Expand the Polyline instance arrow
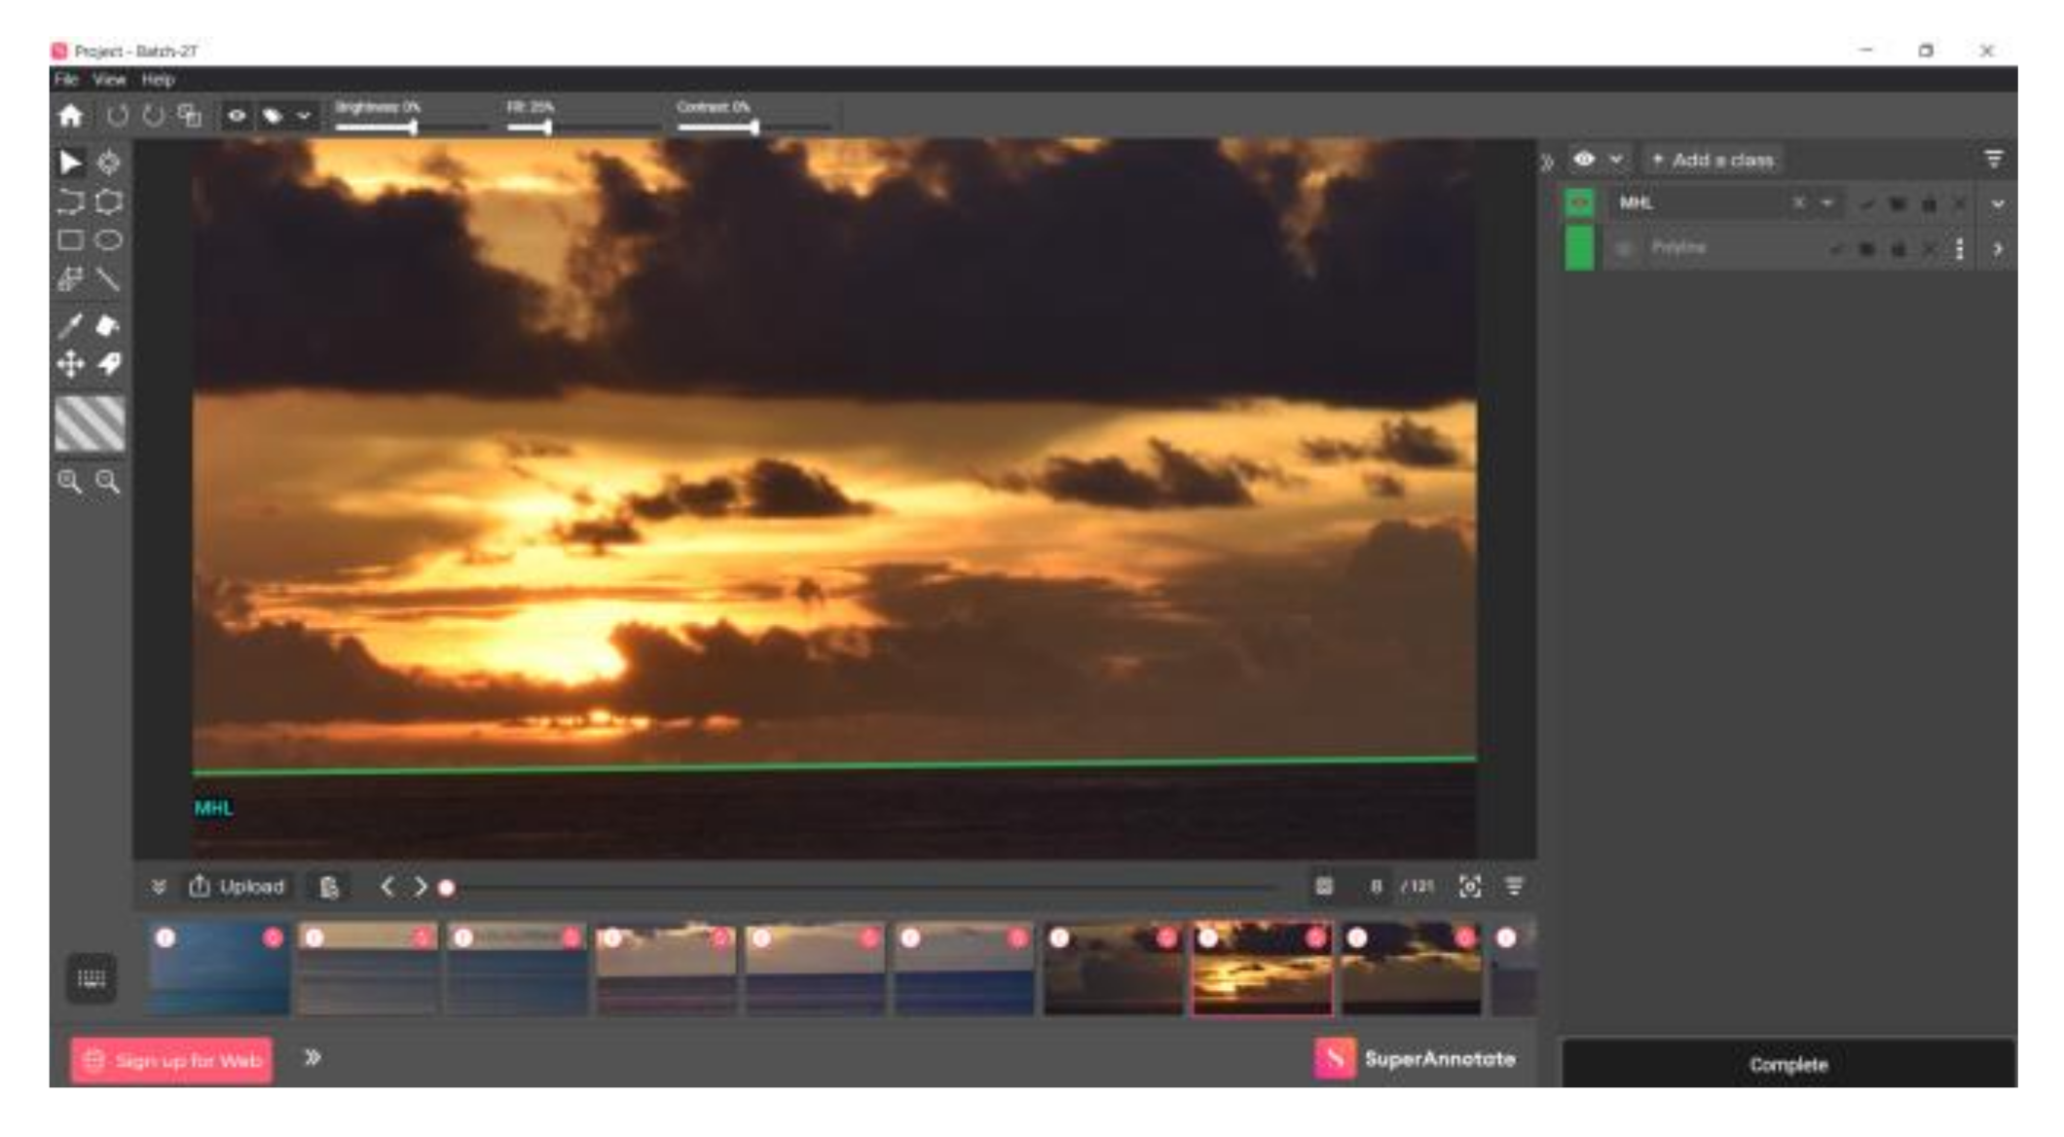This screenshot has width=2064, height=1137. [x=1997, y=249]
